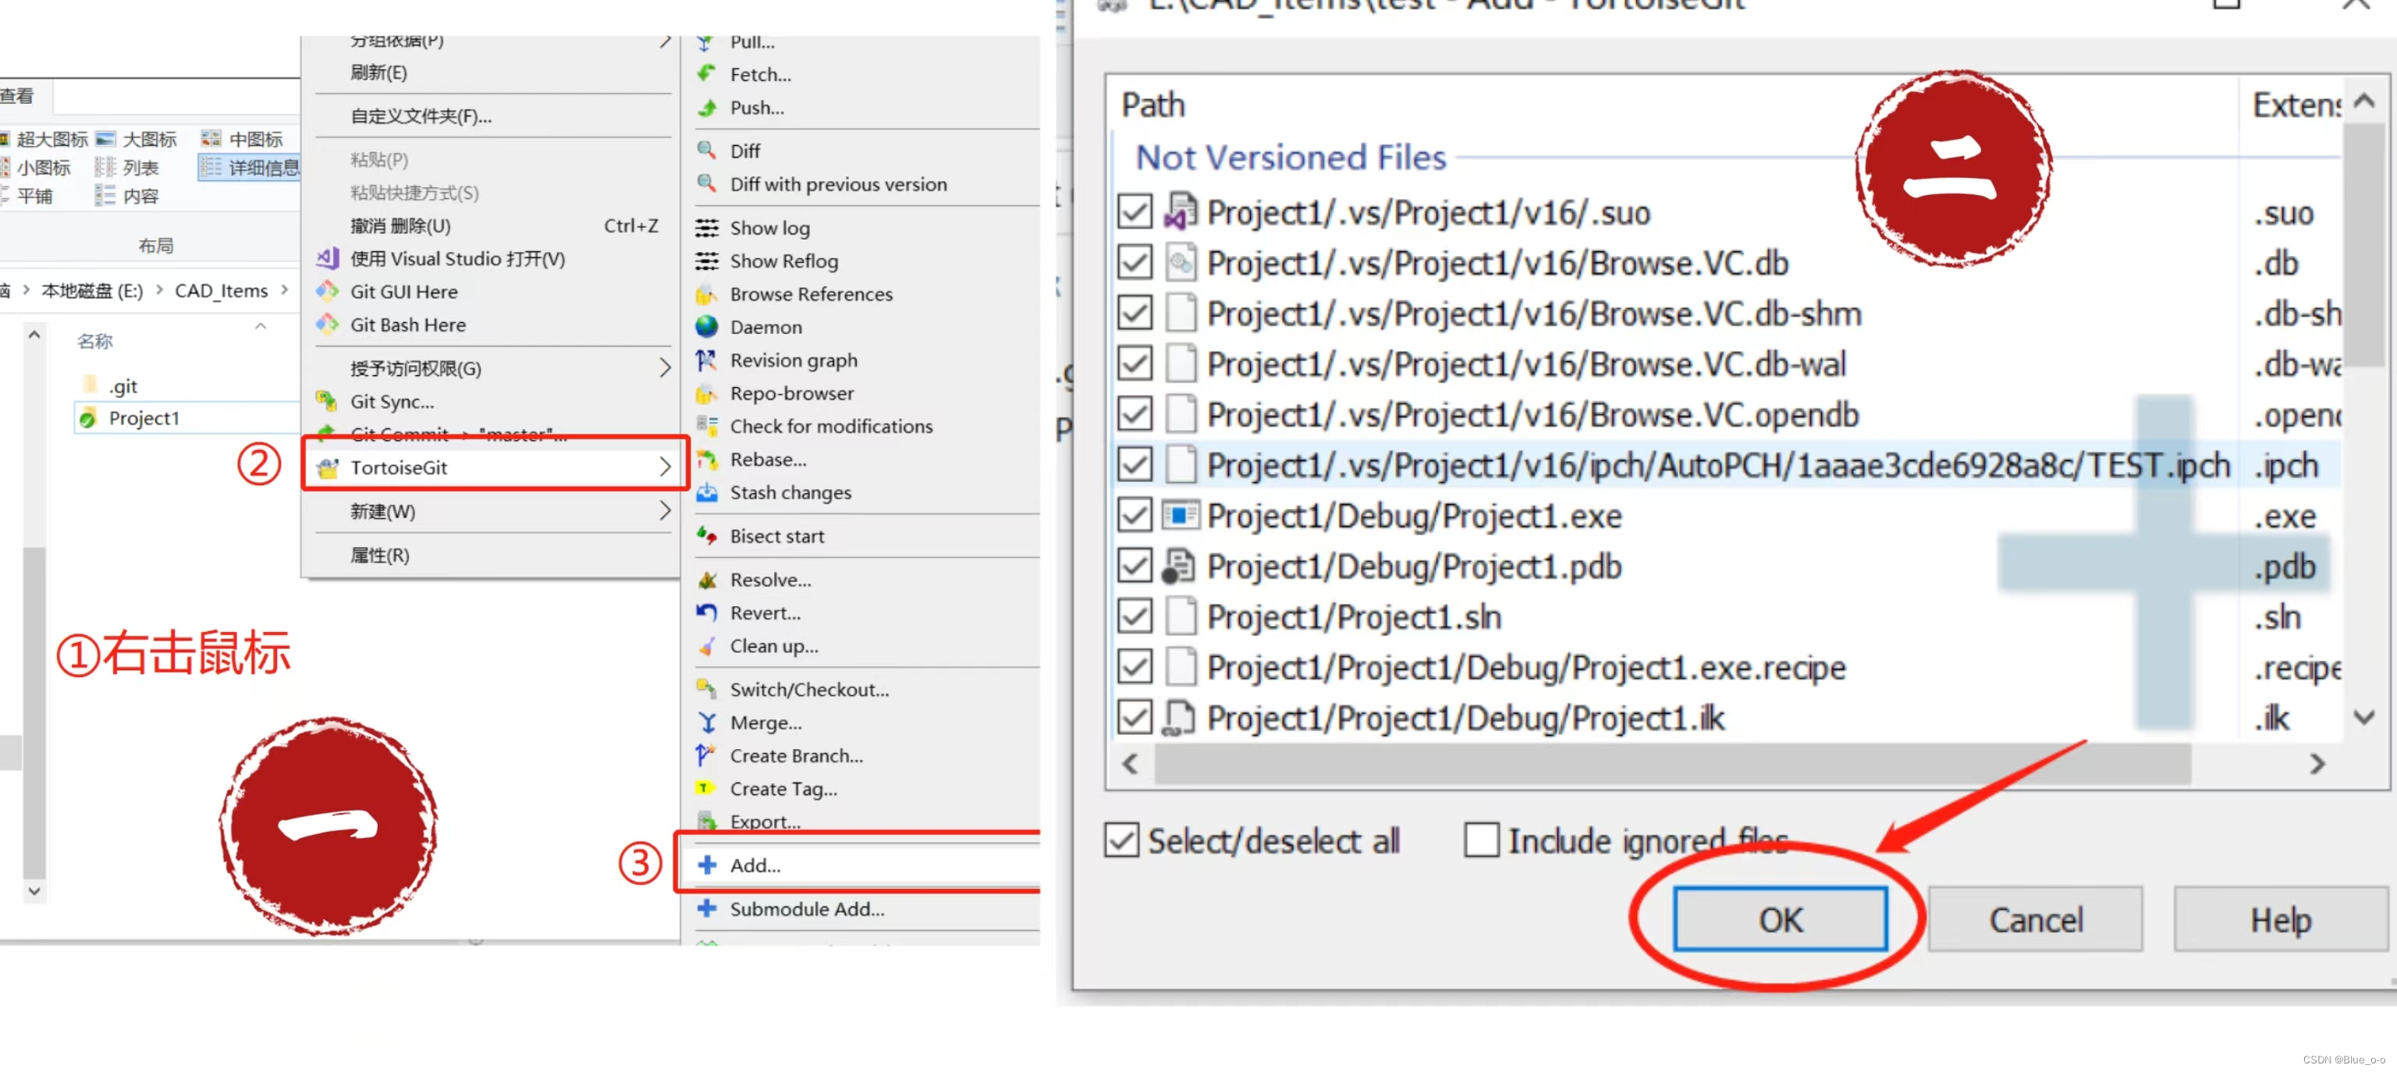
Task: Expand the TortoiseGit submenu arrow
Action: (664, 467)
